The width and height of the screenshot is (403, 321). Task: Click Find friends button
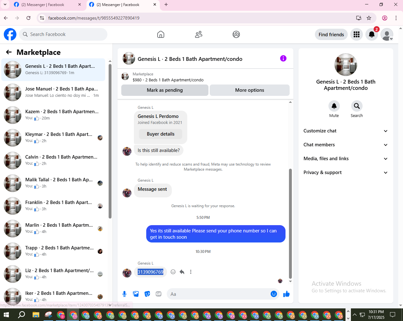point(331,34)
